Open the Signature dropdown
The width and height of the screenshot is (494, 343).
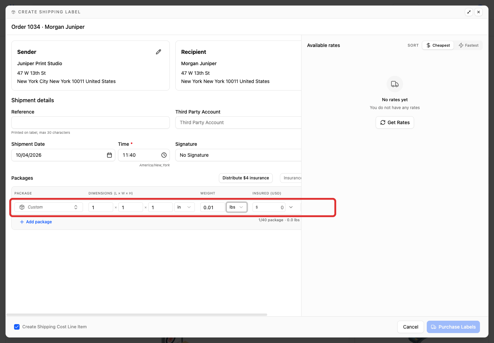(x=238, y=155)
